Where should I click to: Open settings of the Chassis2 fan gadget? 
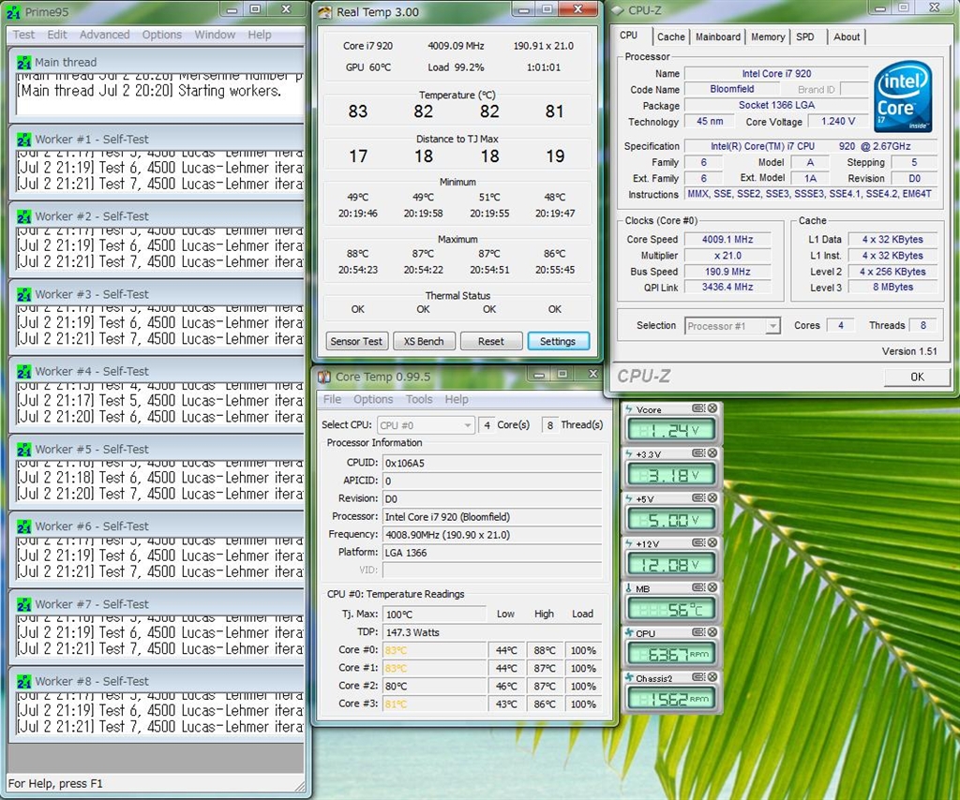698,678
